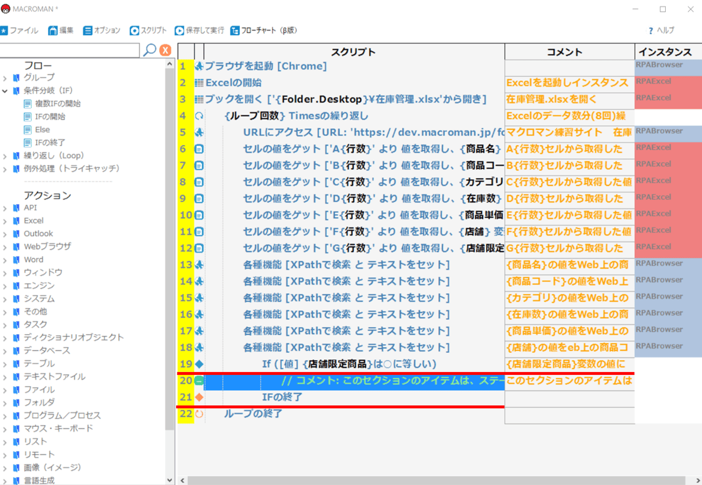
Task: Click the comment cell 在庫管理.xlsxを開く
Action: coord(570,99)
